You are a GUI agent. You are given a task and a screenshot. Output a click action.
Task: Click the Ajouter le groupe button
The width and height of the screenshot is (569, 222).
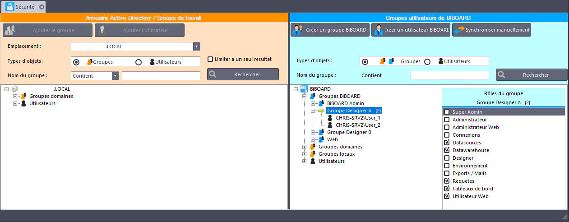[x=47, y=30]
